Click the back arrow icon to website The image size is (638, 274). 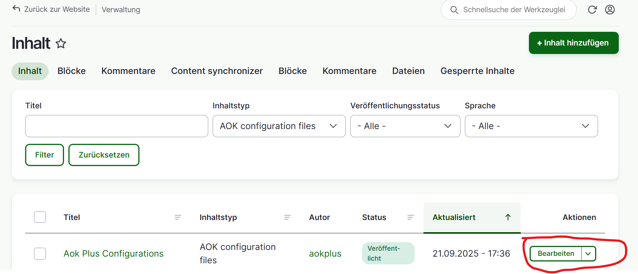(16, 9)
